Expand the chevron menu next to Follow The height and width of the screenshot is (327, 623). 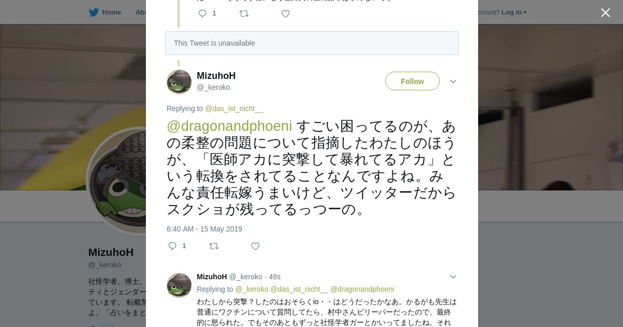point(453,81)
